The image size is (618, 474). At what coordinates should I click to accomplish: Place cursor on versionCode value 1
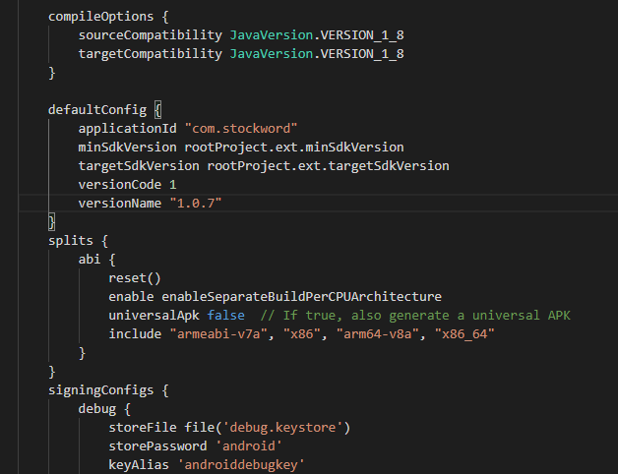pyautogui.click(x=173, y=184)
